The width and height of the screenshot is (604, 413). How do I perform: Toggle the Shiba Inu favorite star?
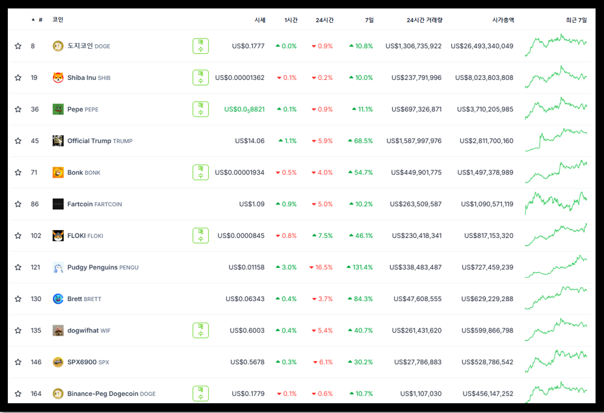pos(18,78)
